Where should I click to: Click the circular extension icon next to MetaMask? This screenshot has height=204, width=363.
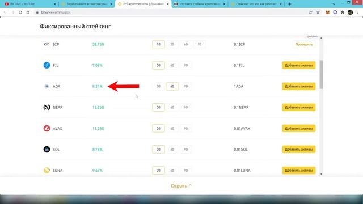(335, 12)
